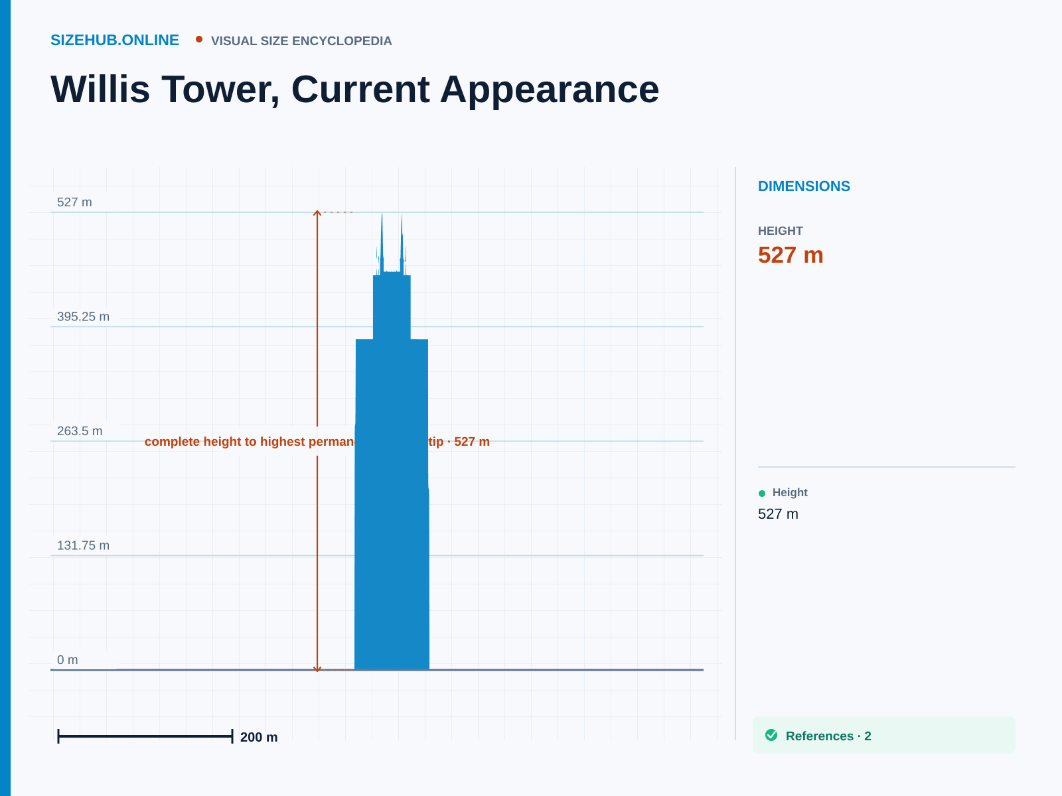1062x796 pixels.
Task: Click the 527 m axis label
Action: click(74, 202)
